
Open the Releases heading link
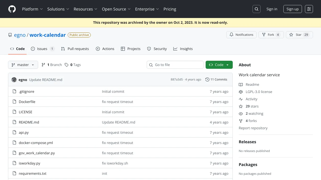[x=247, y=142]
